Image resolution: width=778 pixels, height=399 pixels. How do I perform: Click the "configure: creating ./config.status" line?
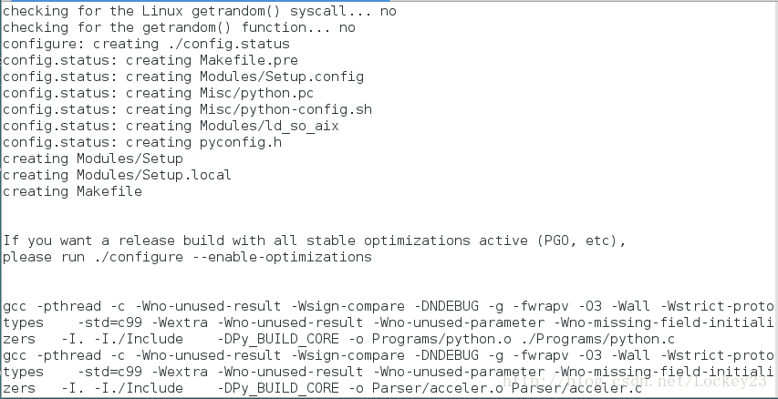coord(146,44)
